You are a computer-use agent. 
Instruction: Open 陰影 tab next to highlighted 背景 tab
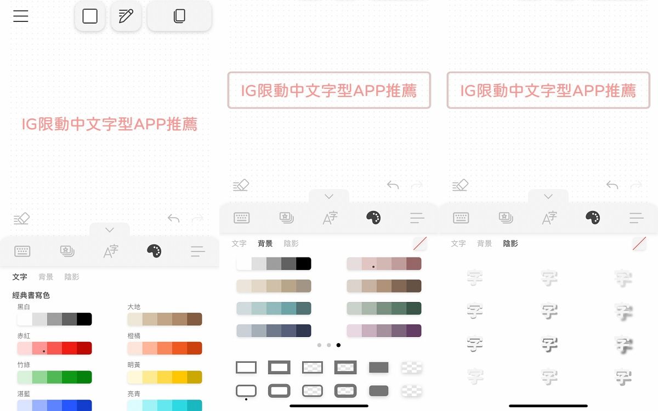coord(291,243)
